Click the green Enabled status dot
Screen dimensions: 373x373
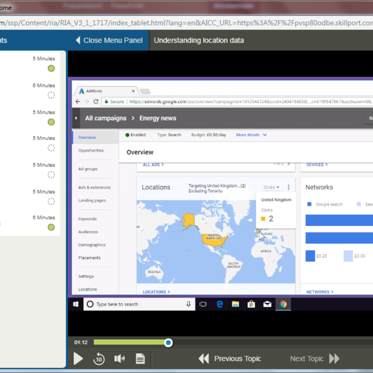[x=127, y=135]
